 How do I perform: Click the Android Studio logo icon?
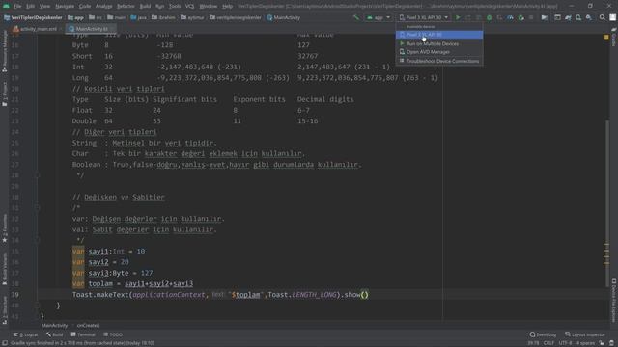(7, 6)
